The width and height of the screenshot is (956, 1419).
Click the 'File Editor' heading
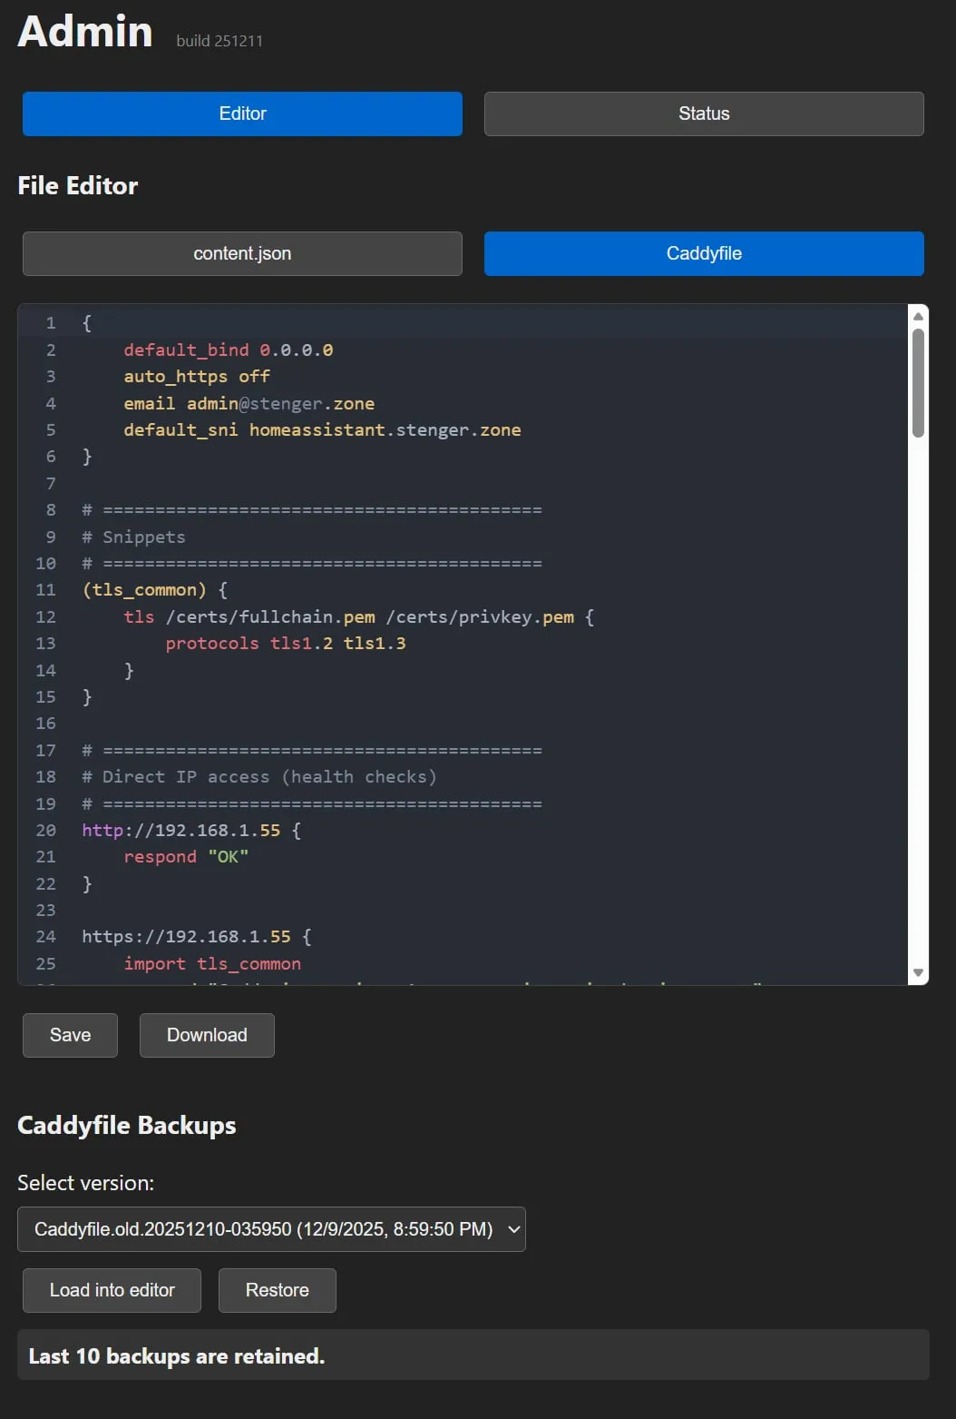(78, 186)
